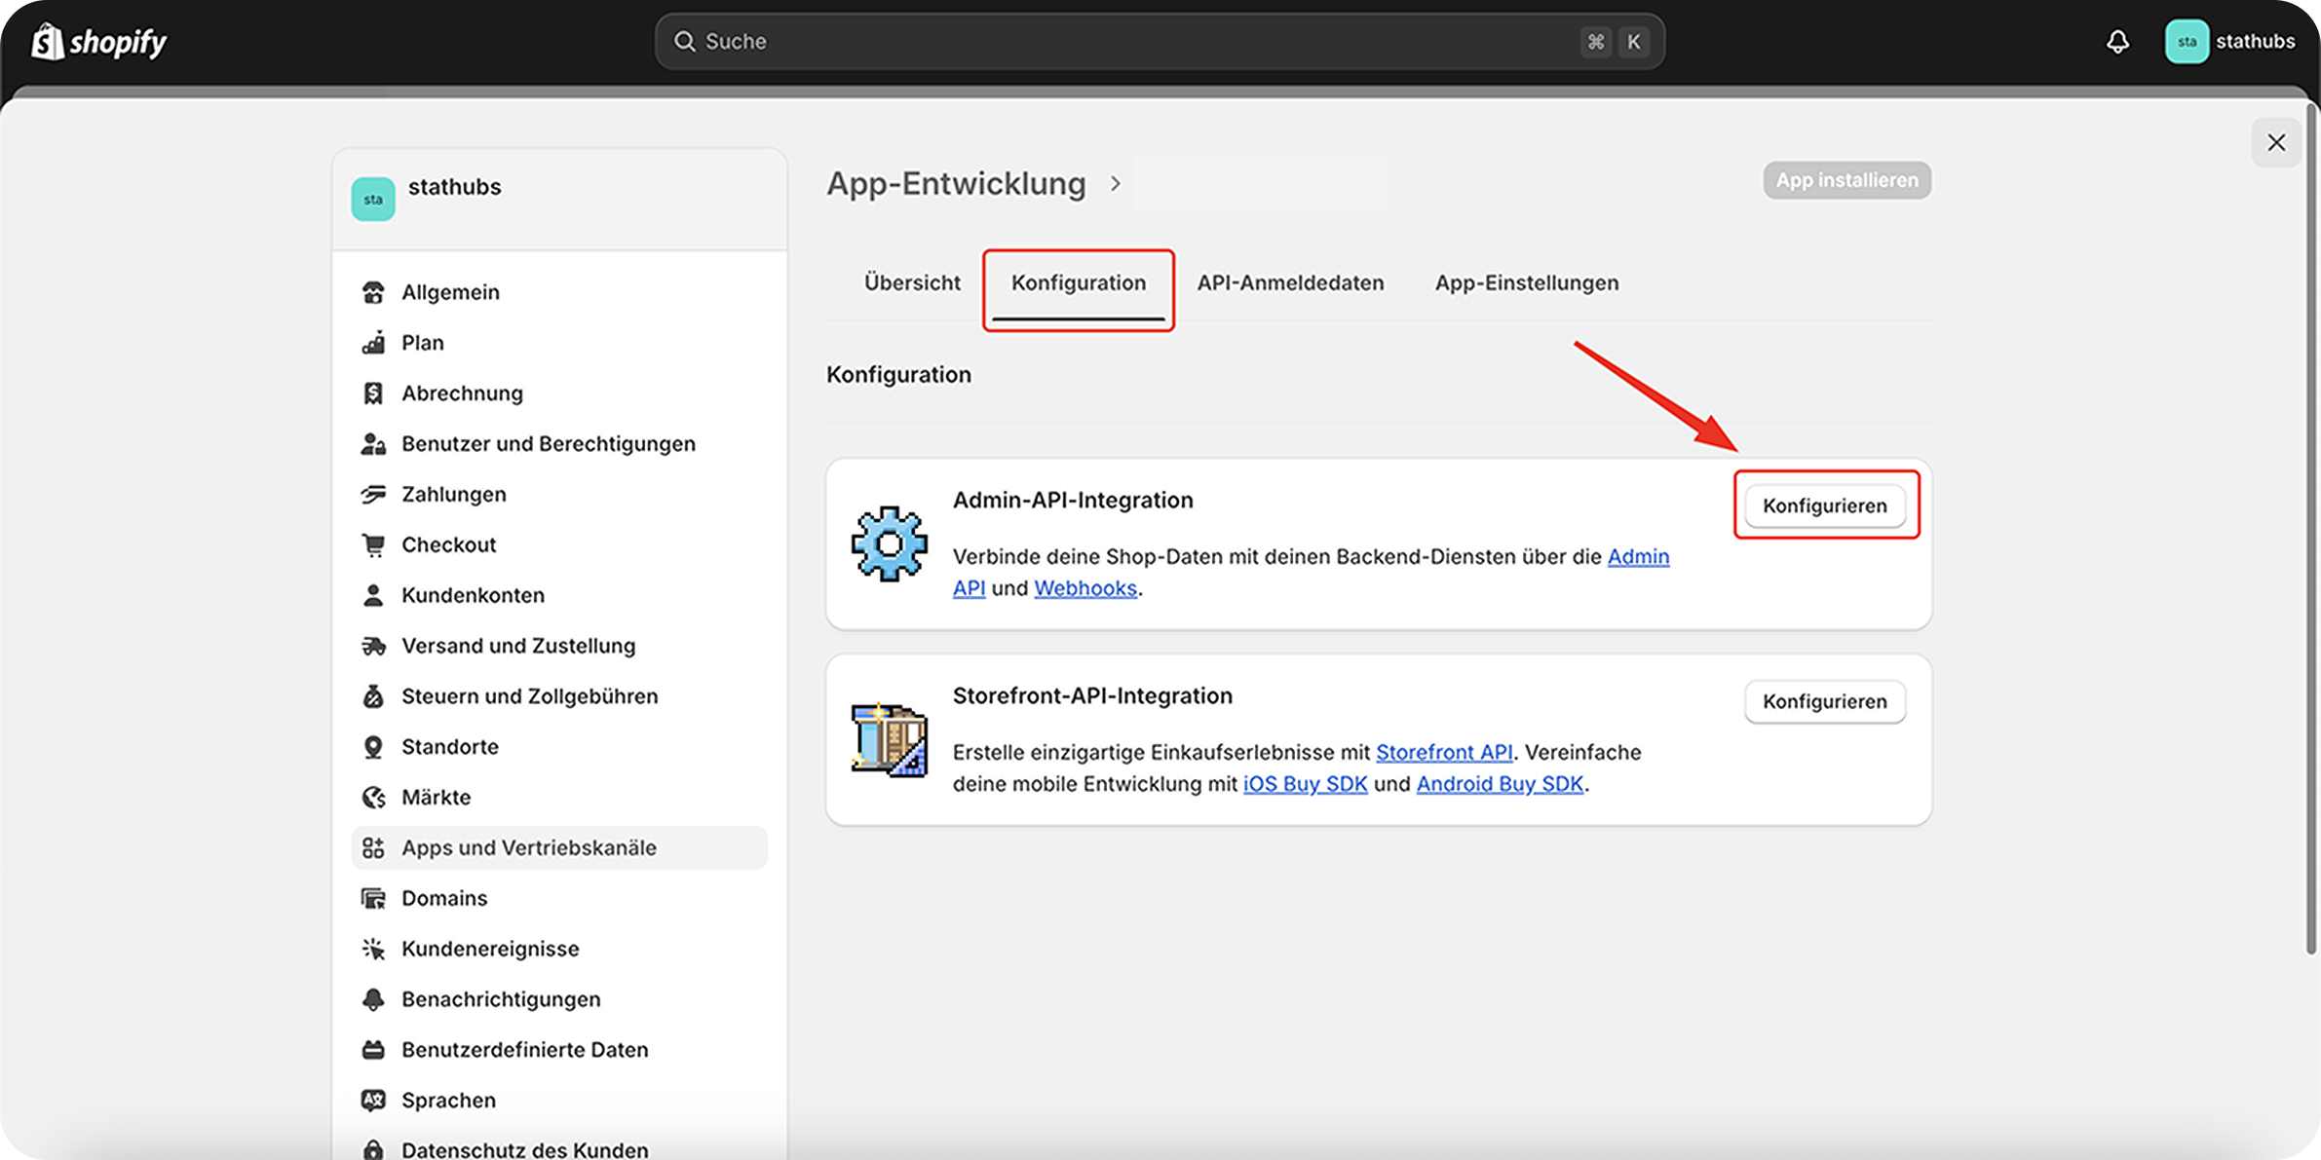Click the Standorte pin icon
Screen dimensions: 2321x1160
[x=373, y=747]
